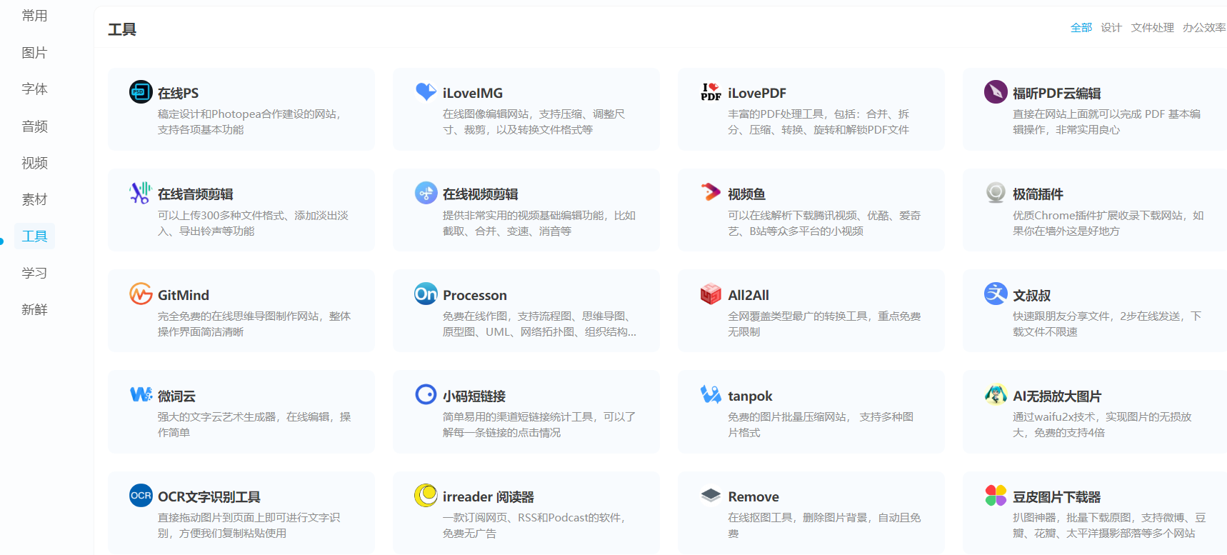Open the AI无损放大图片 title link
Screen dimensions: 1227x555
(x=1057, y=396)
